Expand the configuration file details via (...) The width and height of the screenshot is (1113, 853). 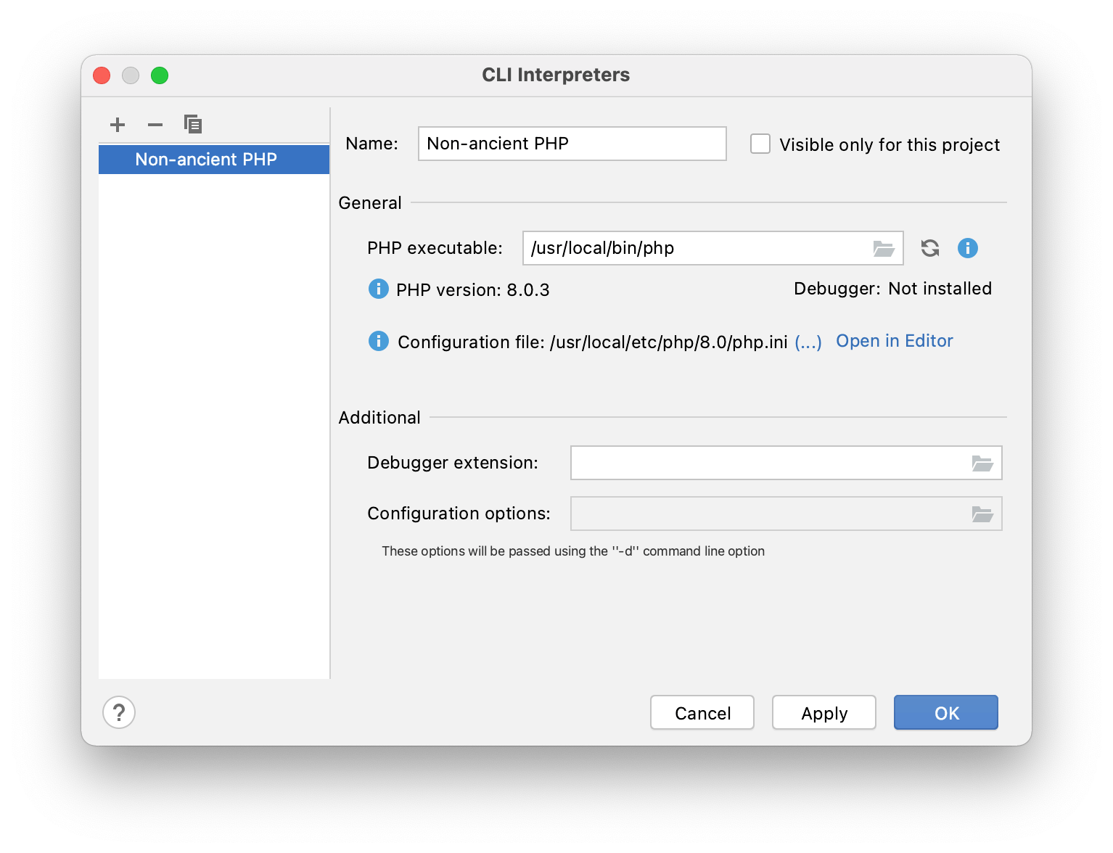tap(808, 342)
